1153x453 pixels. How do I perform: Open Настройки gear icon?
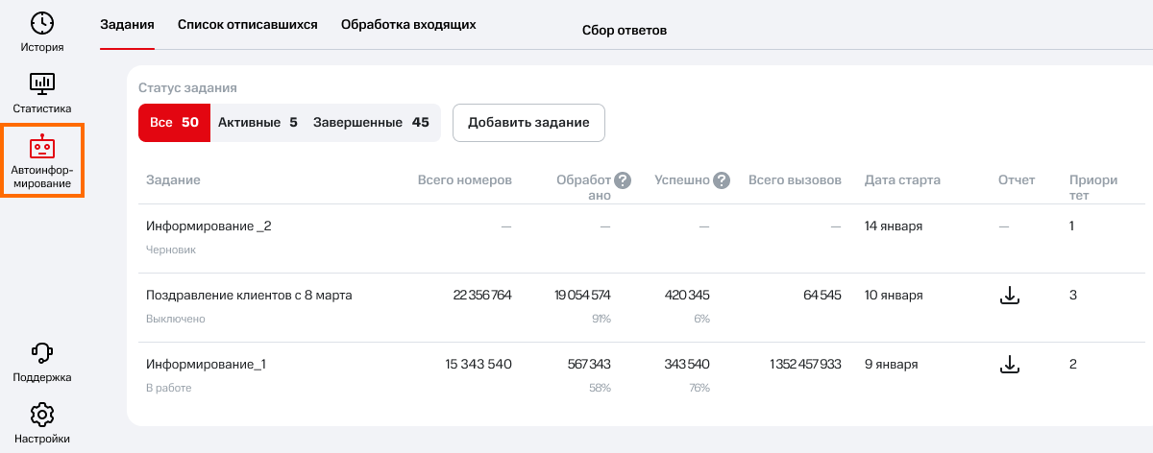(x=42, y=415)
